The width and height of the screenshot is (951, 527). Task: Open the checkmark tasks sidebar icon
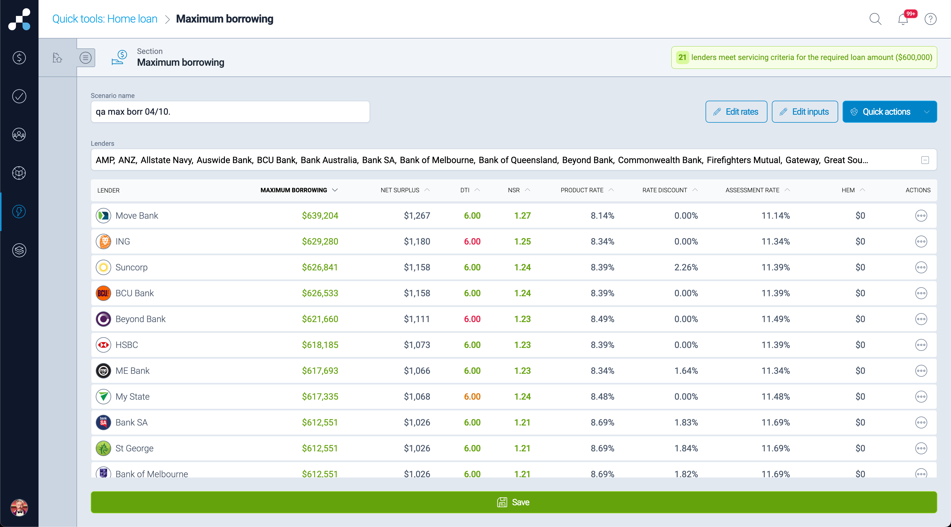(19, 96)
